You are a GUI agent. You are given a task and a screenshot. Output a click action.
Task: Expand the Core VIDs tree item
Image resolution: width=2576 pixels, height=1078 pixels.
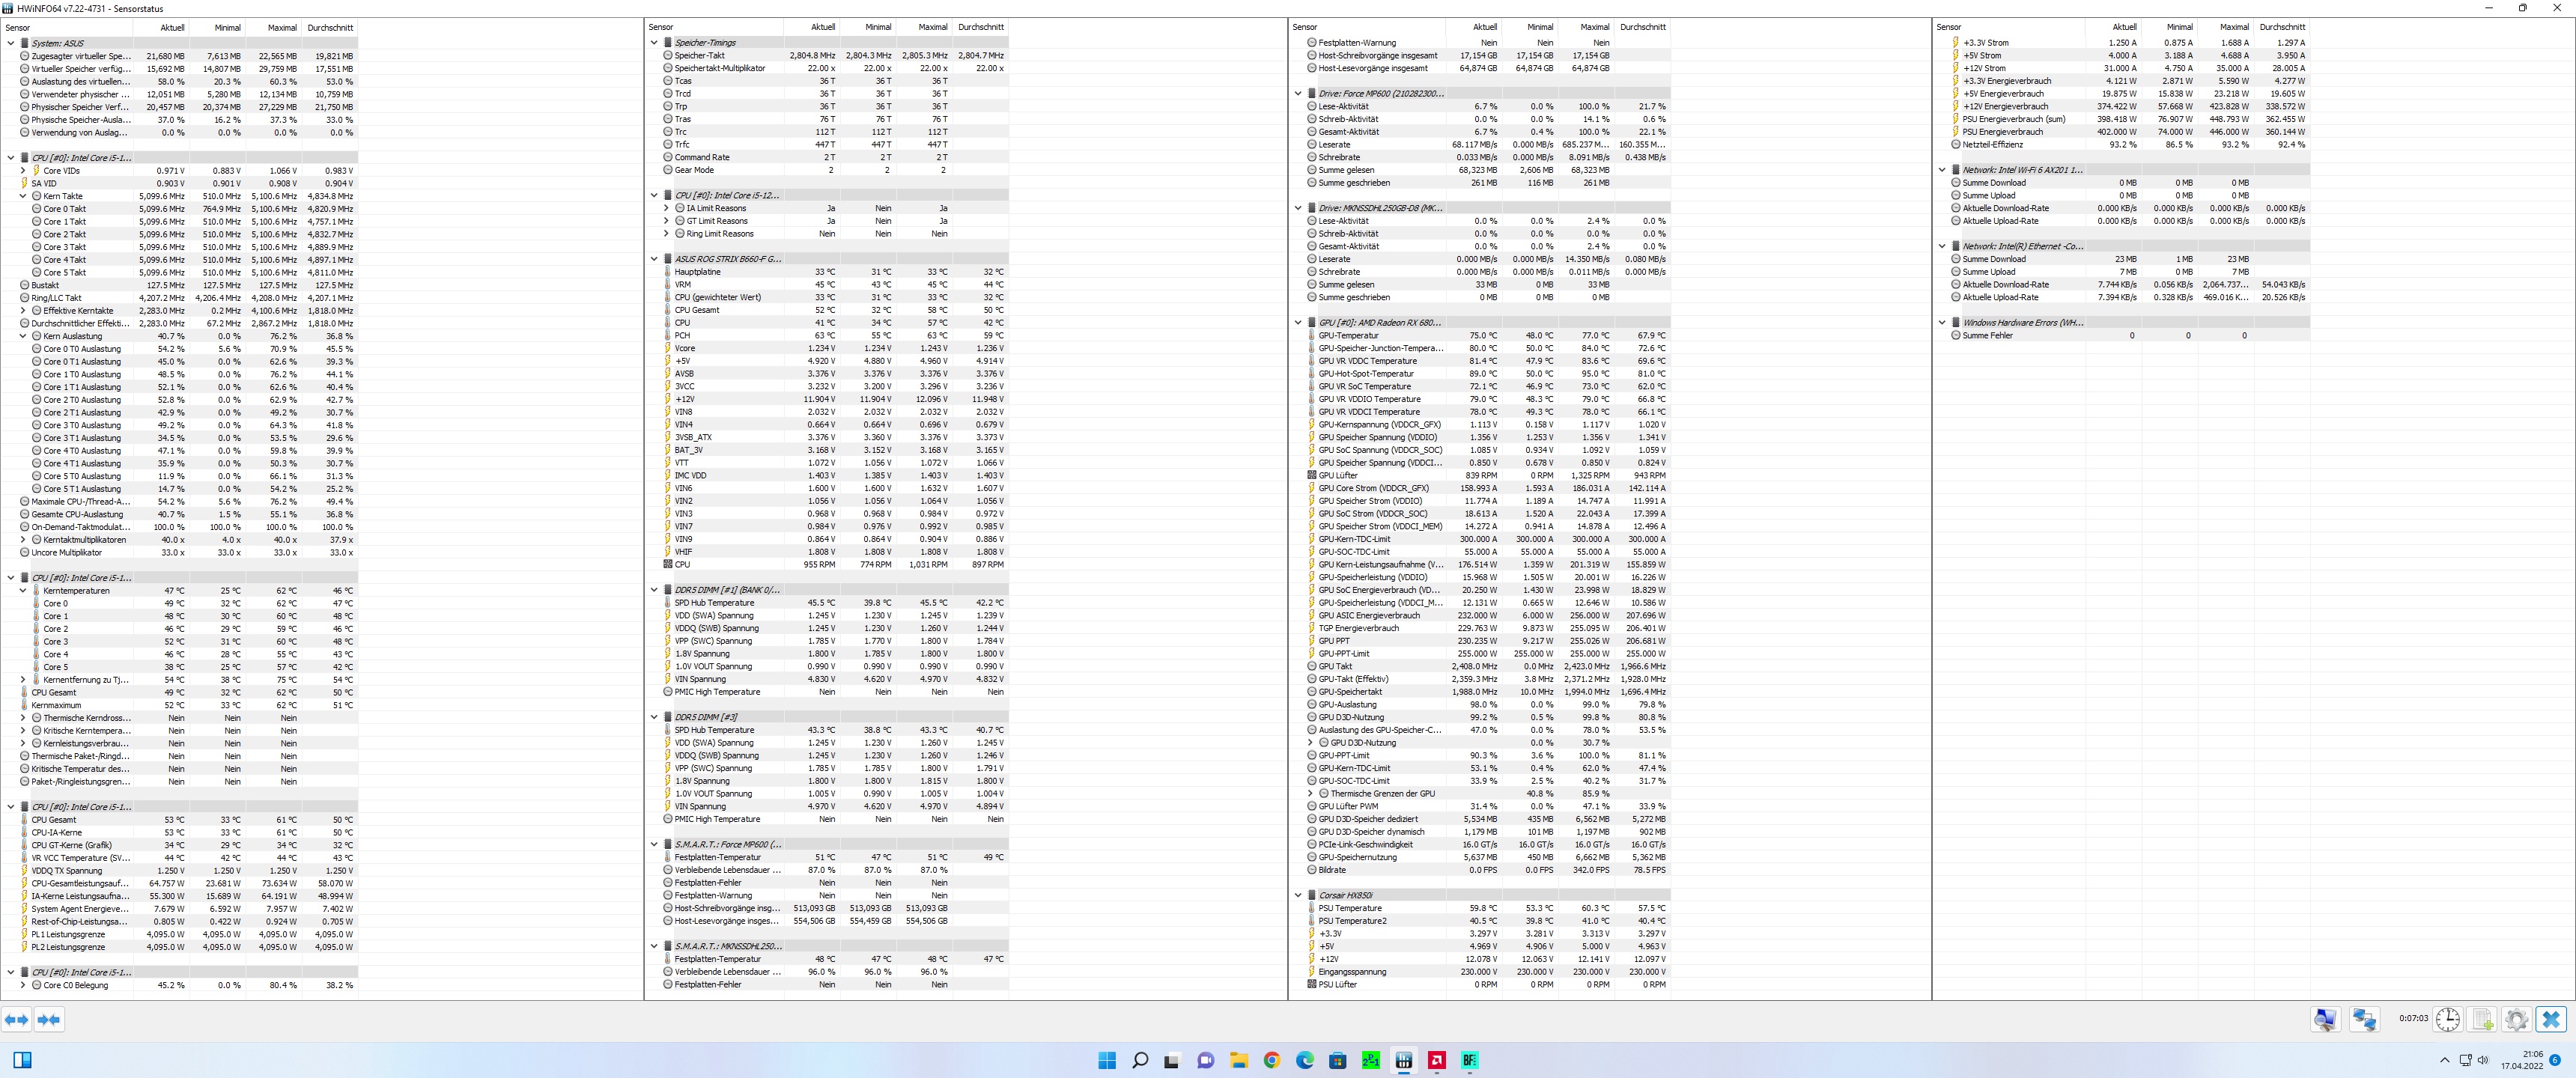pyautogui.click(x=23, y=171)
